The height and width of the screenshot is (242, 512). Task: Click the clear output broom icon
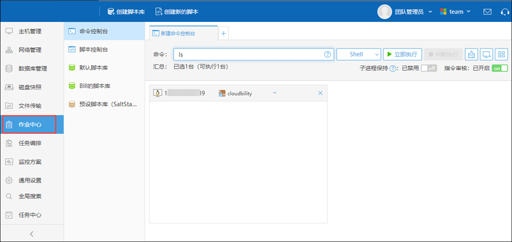click(471, 54)
